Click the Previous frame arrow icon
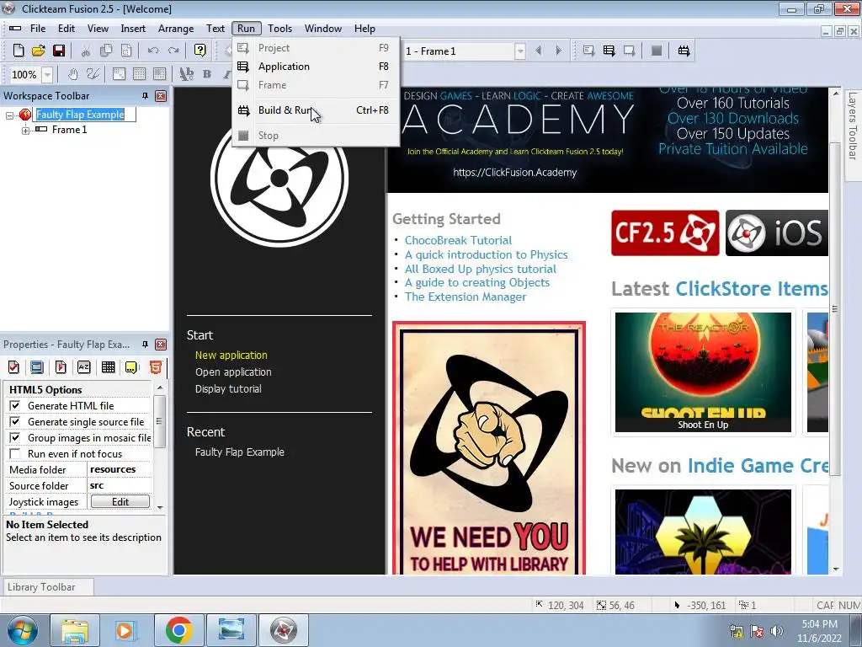The image size is (862, 647). pyautogui.click(x=538, y=51)
